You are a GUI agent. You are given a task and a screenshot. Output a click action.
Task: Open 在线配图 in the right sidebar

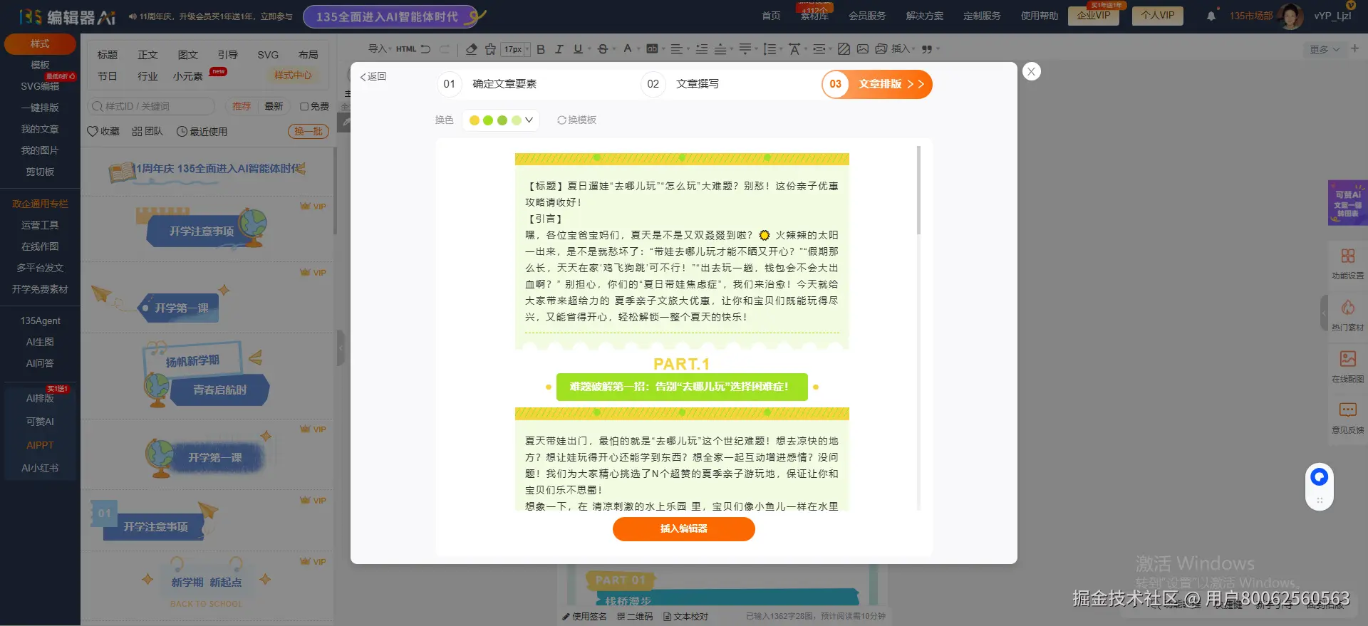click(1348, 367)
